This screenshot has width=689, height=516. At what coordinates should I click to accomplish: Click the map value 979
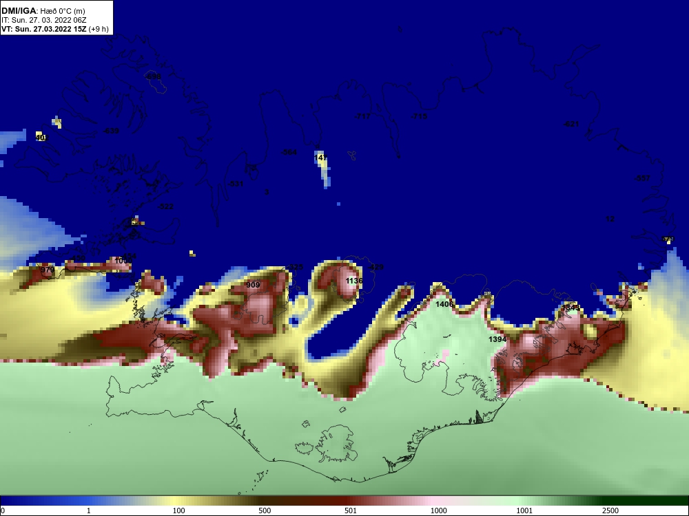48,270
